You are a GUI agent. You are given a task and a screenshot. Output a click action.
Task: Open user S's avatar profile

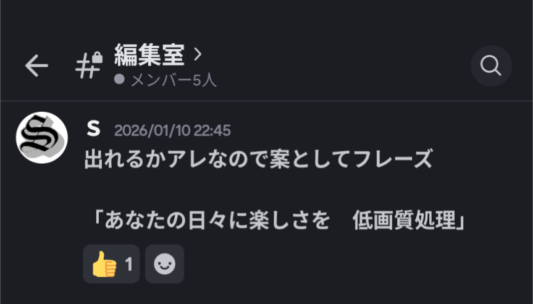pos(42,137)
